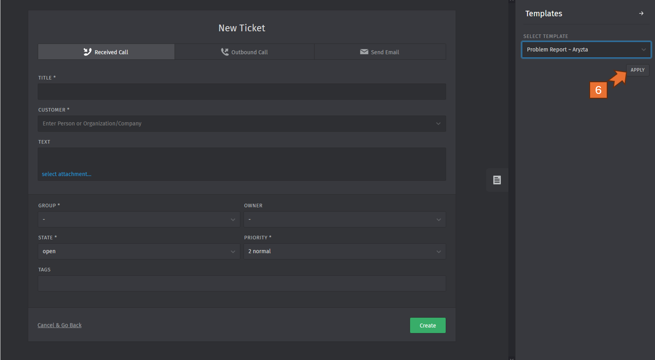Focus the Title input field
Image resolution: width=655 pixels, height=360 pixels.
241,91
